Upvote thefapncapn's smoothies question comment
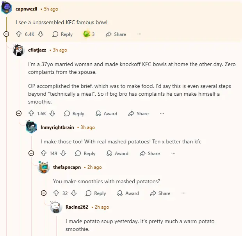Screen dimensions: 242x236 tap(56, 193)
